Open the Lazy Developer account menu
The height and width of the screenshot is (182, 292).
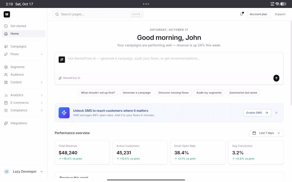[24, 172]
